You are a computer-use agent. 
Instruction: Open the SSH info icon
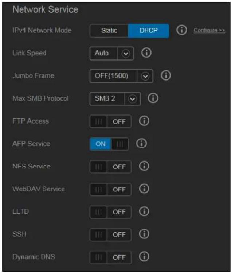pyautogui.click(x=144, y=234)
